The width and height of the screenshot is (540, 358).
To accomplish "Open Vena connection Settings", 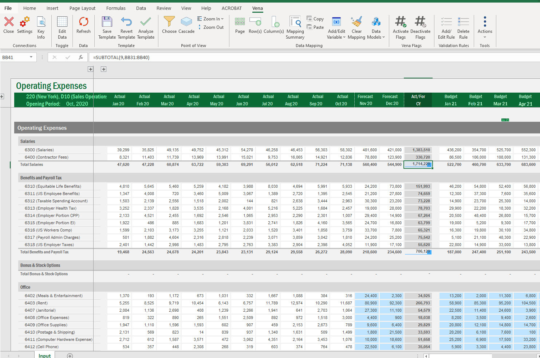I will click(x=25, y=22).
